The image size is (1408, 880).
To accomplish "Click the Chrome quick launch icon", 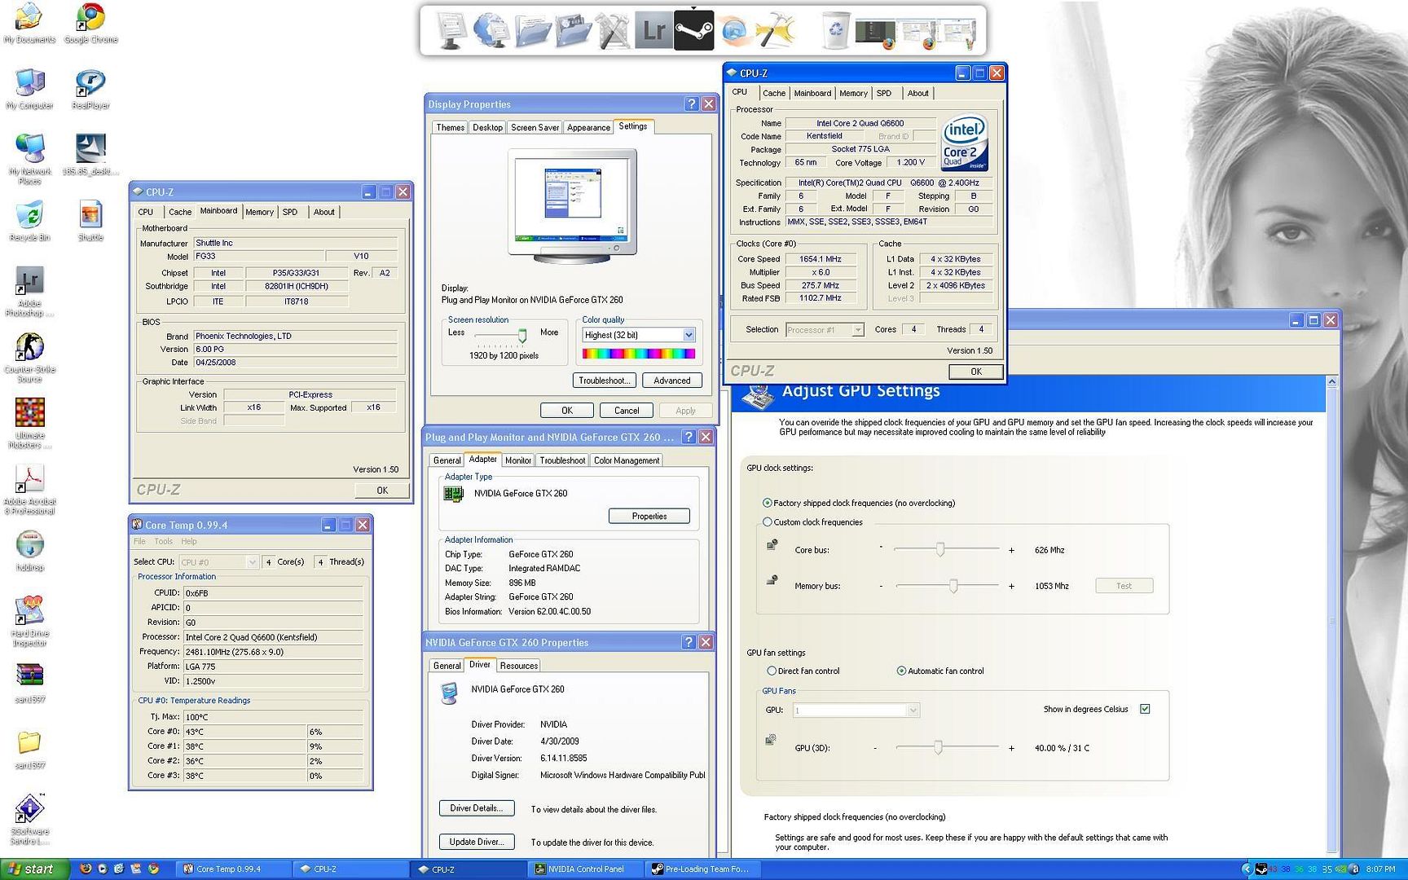I will (153, 869).
